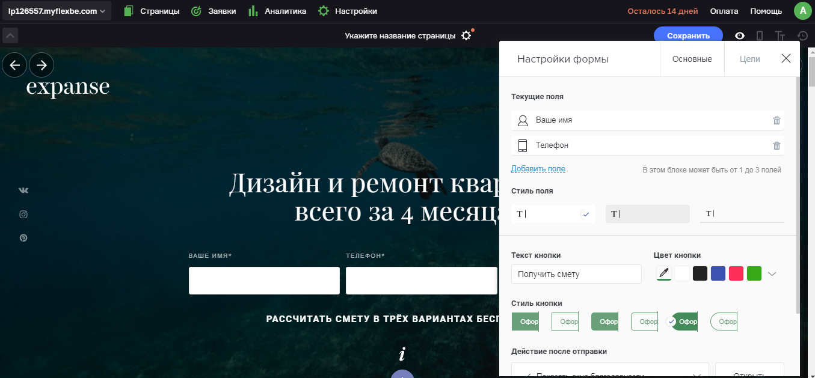Select the red button color swatch

[x=736, y=273]
